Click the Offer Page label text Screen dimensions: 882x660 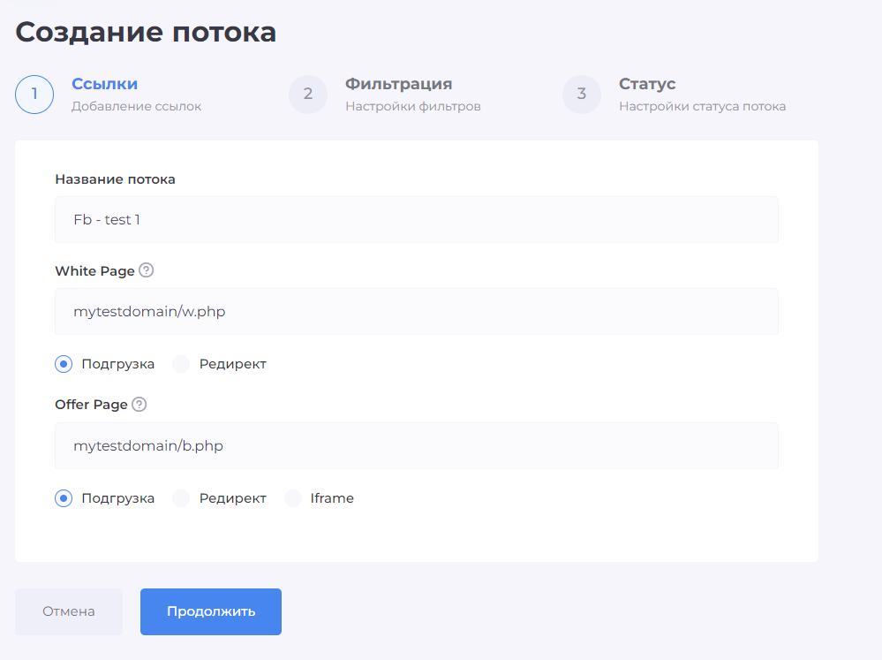click(91, 405)
